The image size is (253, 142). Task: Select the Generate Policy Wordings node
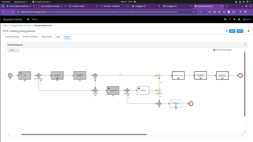201,76
